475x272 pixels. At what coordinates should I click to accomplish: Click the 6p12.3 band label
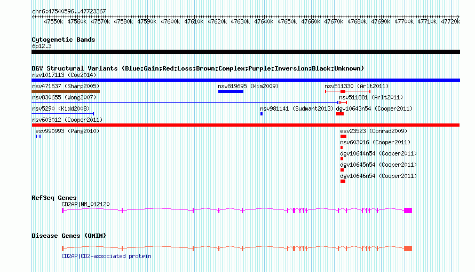(42, 46)
